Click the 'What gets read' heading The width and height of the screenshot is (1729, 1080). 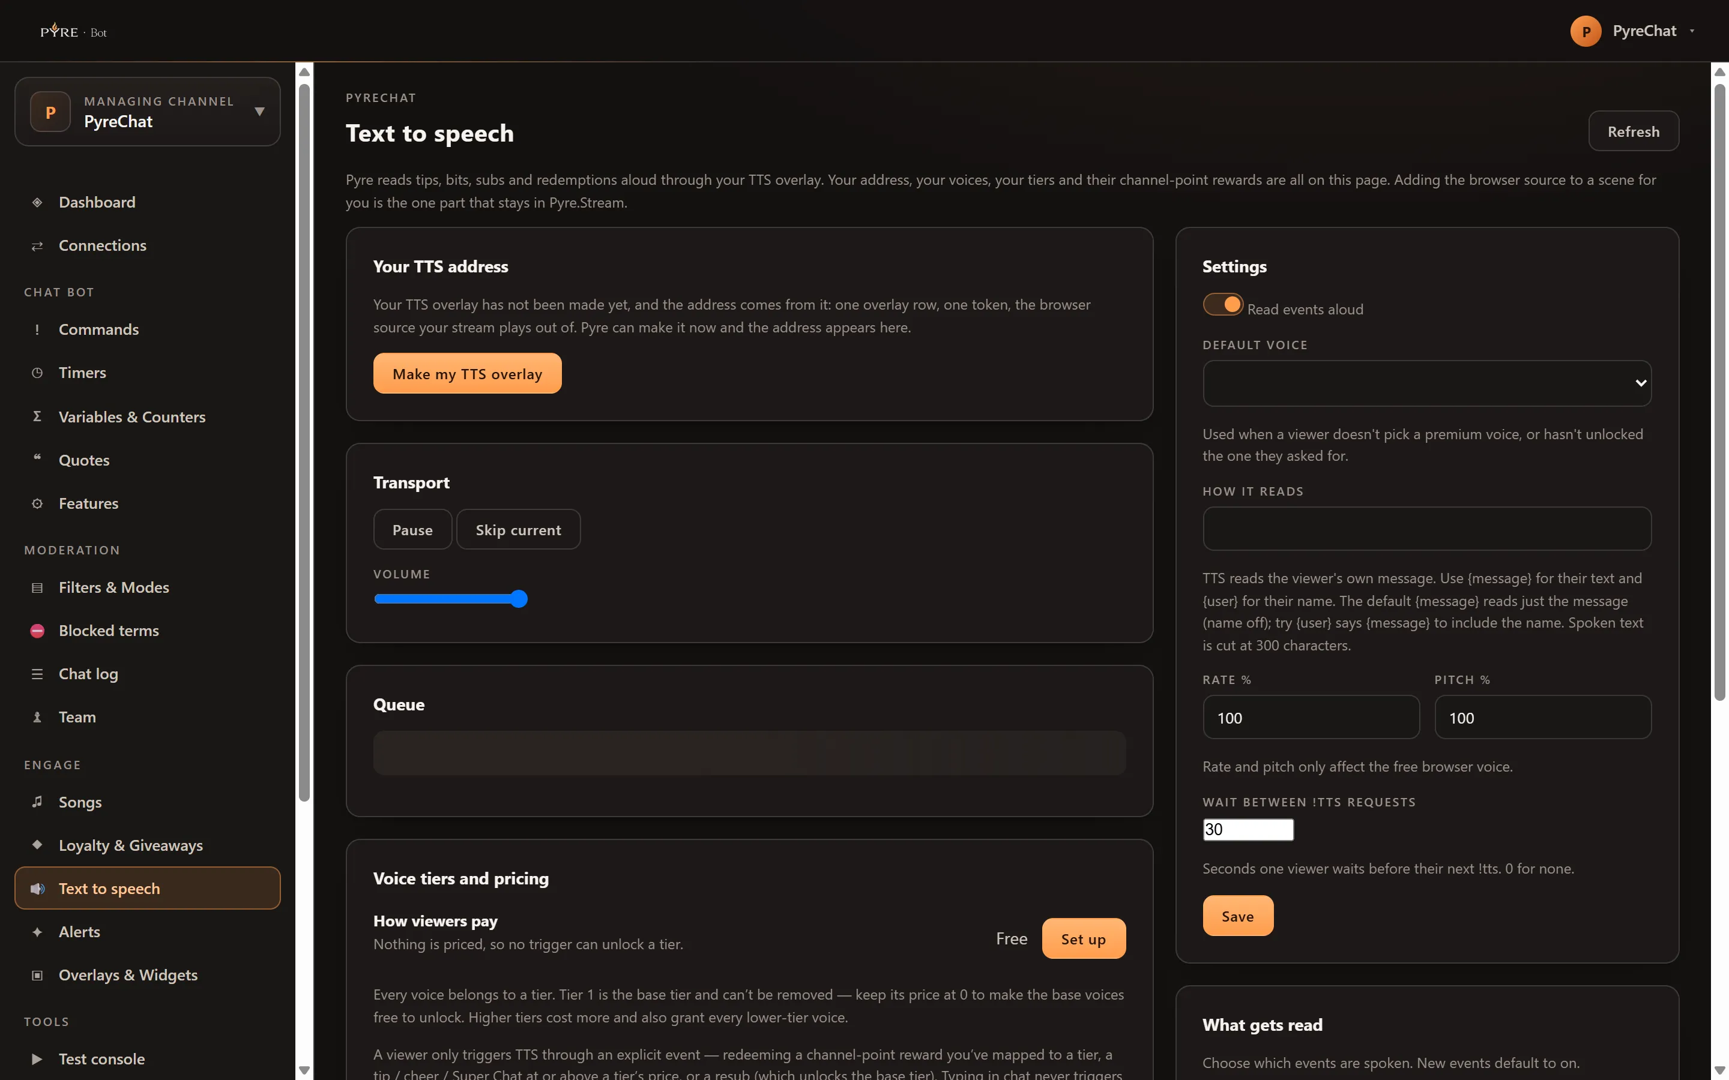tap(1262, 1026)
